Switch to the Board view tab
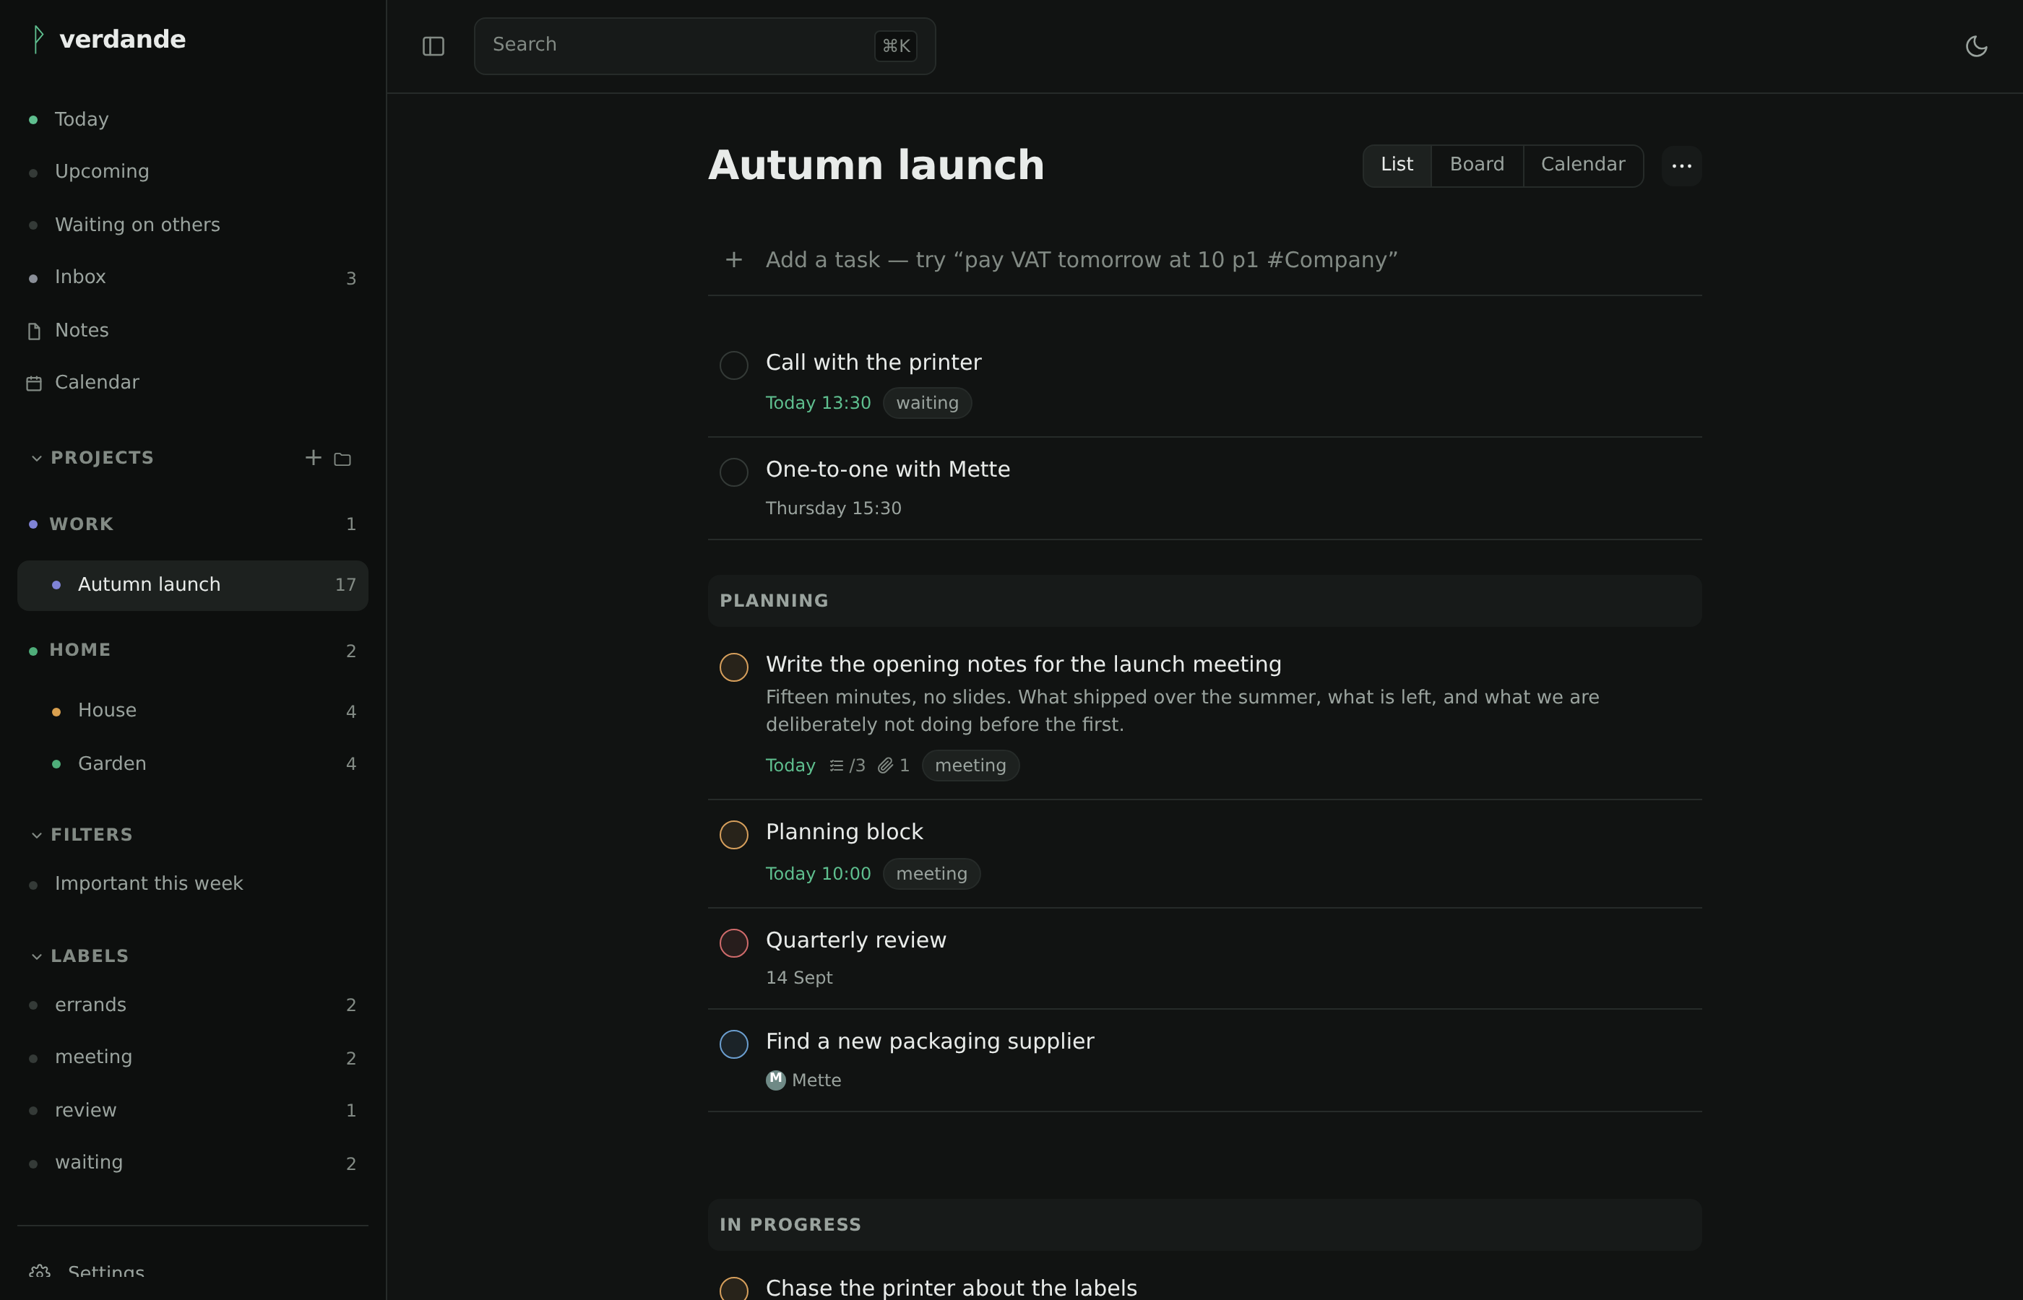Screen dimensions: 2023x1300 (1477, 165)
